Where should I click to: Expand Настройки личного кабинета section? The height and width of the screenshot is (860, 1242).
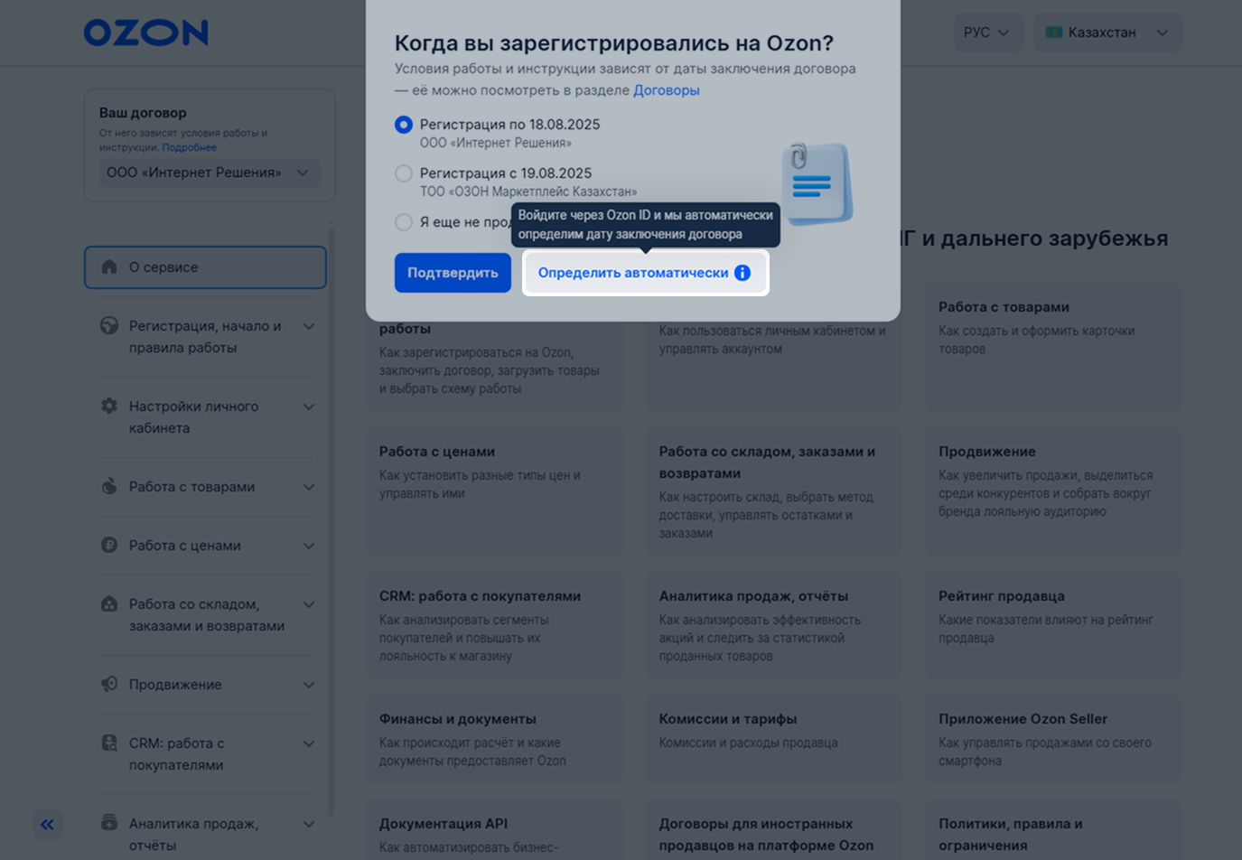309,407
